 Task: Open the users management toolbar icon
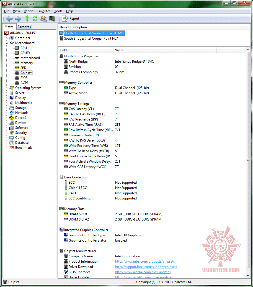pos(43,19)
